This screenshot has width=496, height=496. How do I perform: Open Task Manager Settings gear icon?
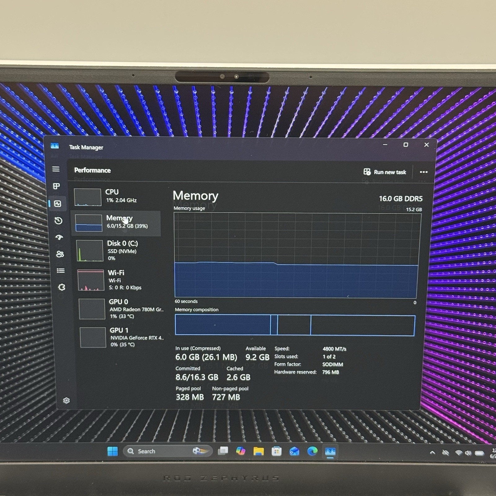66,401
